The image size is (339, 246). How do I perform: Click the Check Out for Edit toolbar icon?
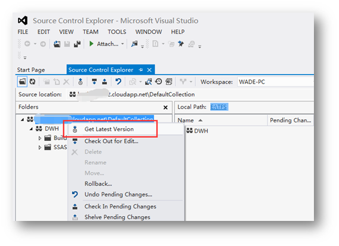pos(94,82)
